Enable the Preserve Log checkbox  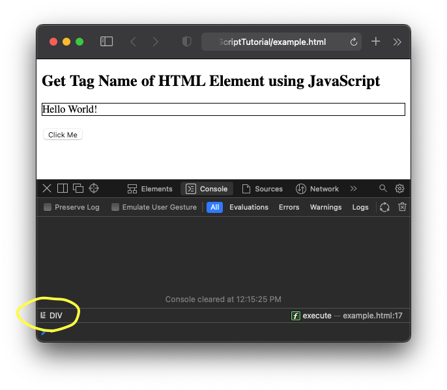(48, 207)
